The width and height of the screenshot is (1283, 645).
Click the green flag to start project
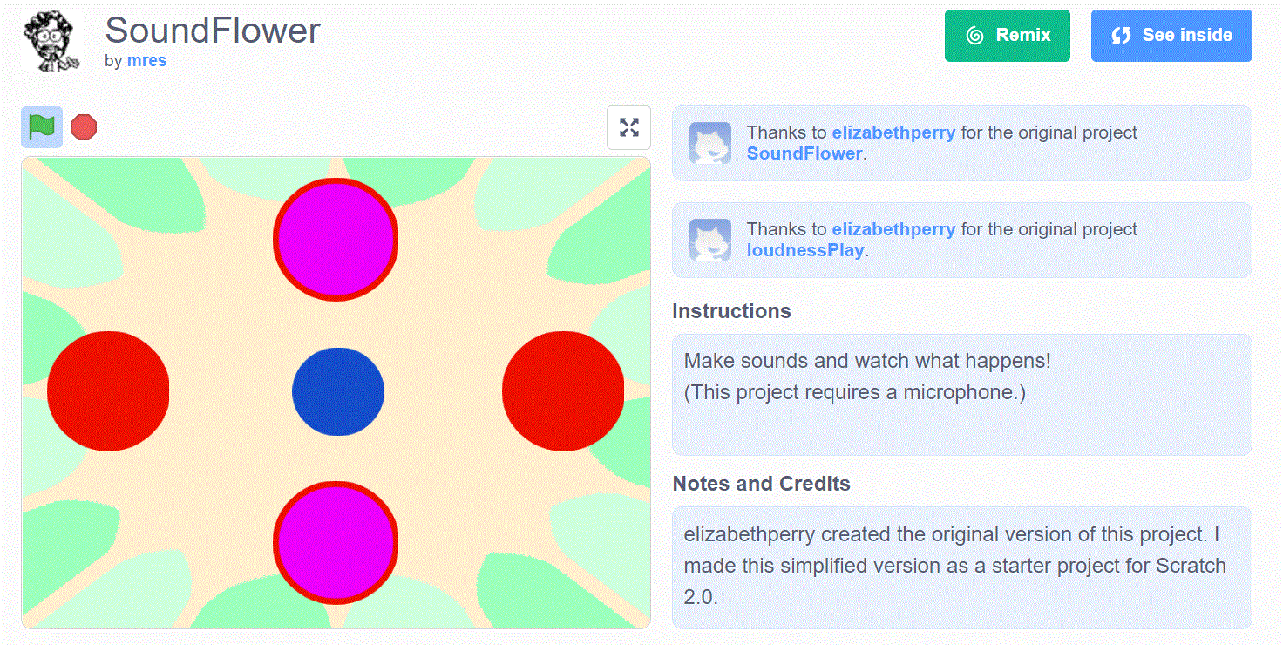41,127
